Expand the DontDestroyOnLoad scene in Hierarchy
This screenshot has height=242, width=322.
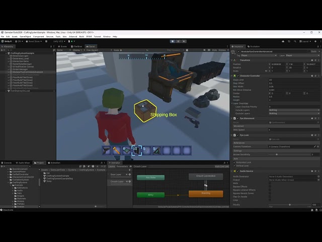6,91
